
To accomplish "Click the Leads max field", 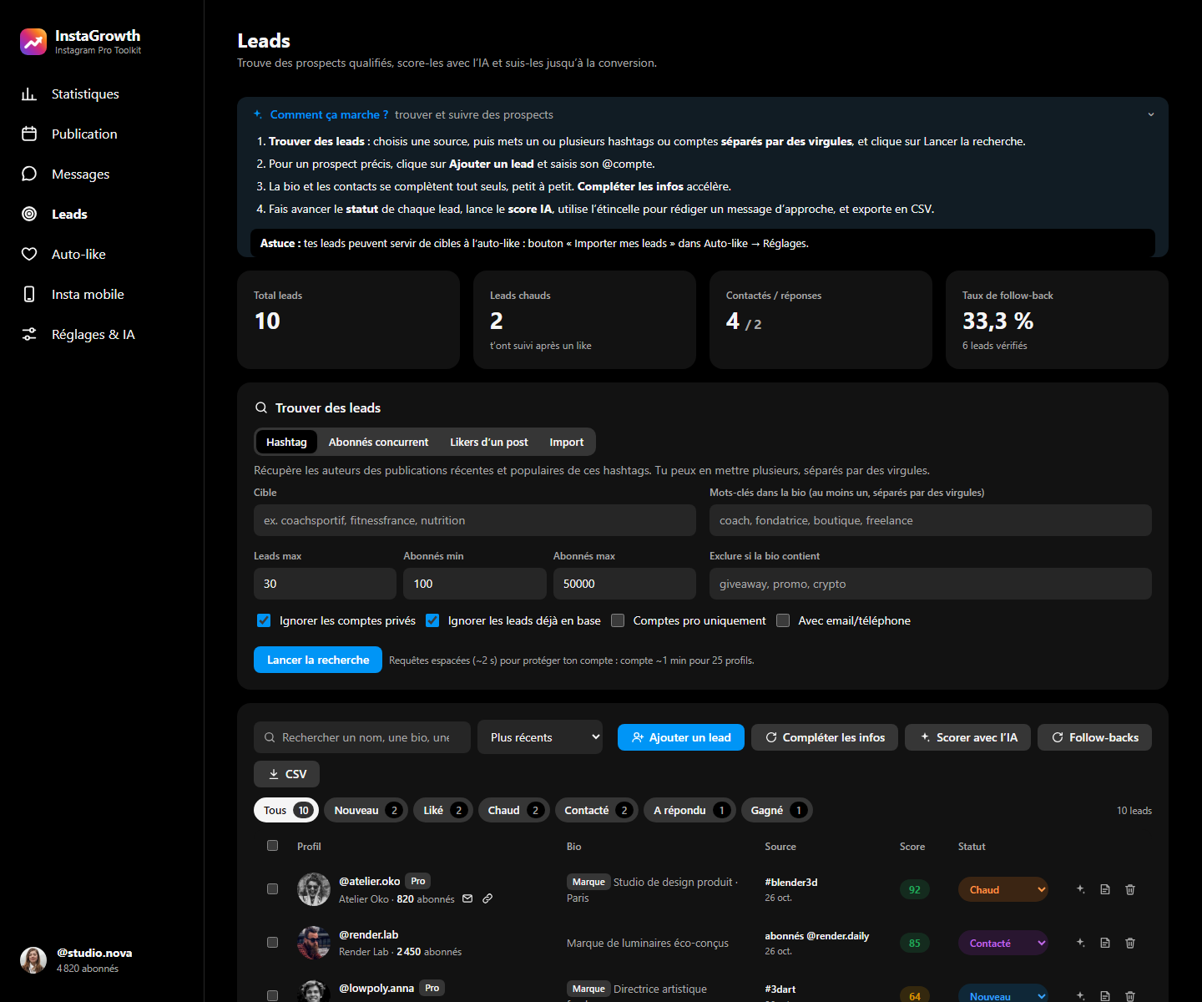I will [x=325, y=584].
